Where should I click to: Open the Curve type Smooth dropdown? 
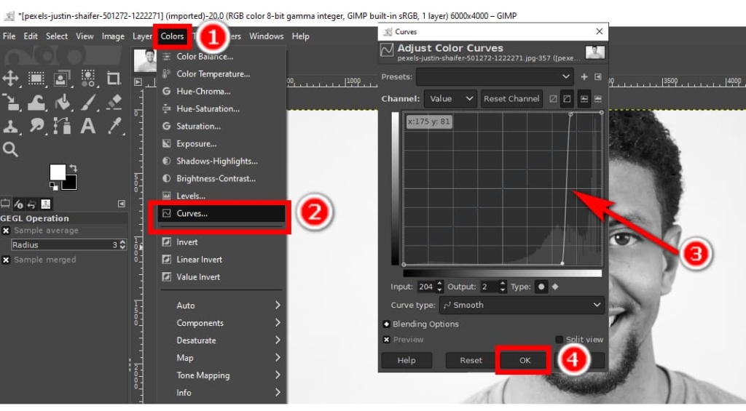pos(522,305)
